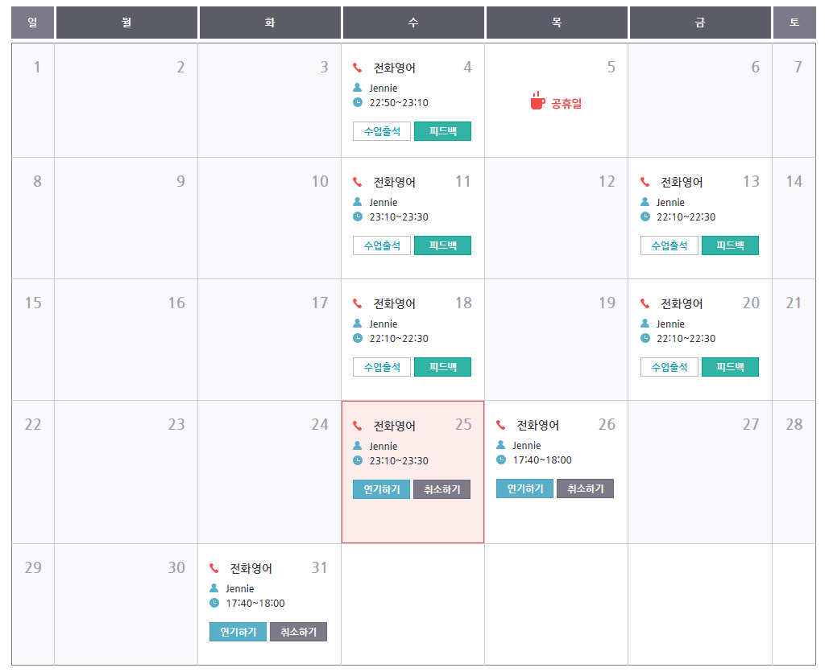The width and height of the screenshot is (829, 672).
Task: Click 수업출석 for the lesson on the 11th
Action: point(382,245)
